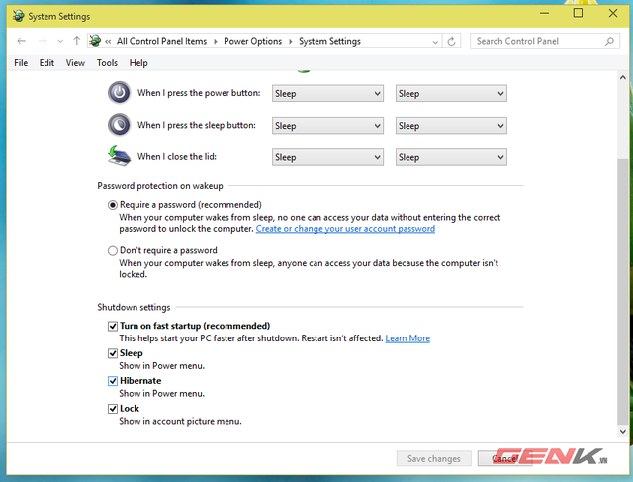Screen dimensions: 633x482
Task: Open the recent locations chevron
Action: pos(60,42)
